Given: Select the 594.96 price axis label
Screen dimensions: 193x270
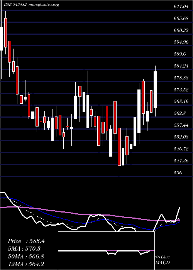Looking at the screenshot, I should [181, 42].
